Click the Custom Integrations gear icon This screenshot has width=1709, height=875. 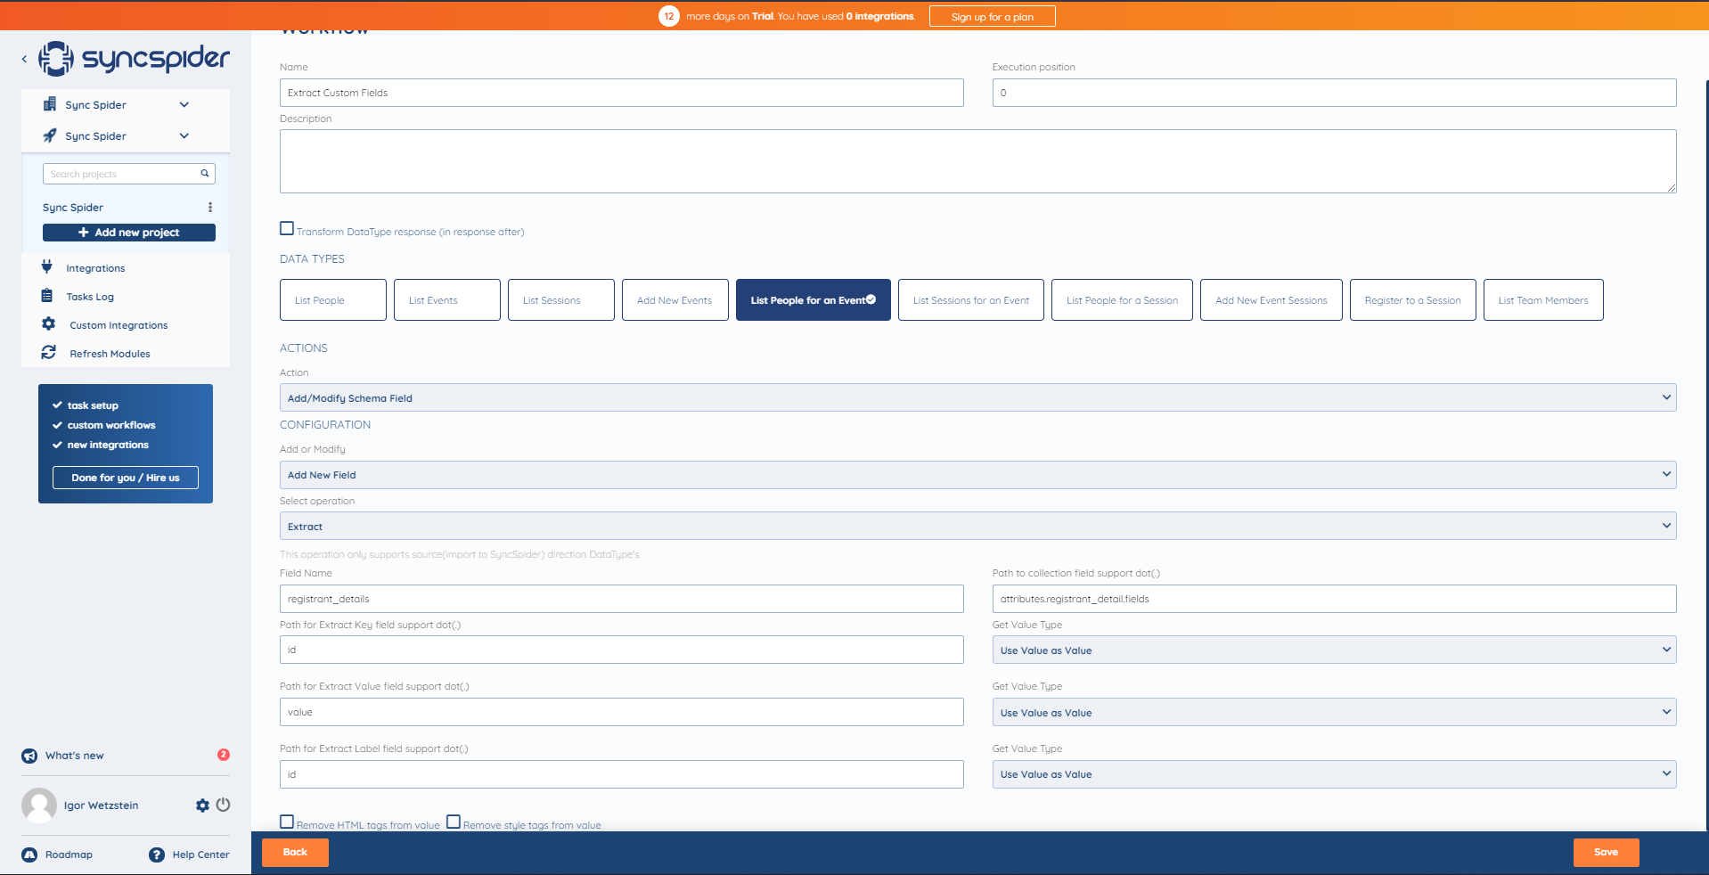pyautogui.click(x=49, y=324)
